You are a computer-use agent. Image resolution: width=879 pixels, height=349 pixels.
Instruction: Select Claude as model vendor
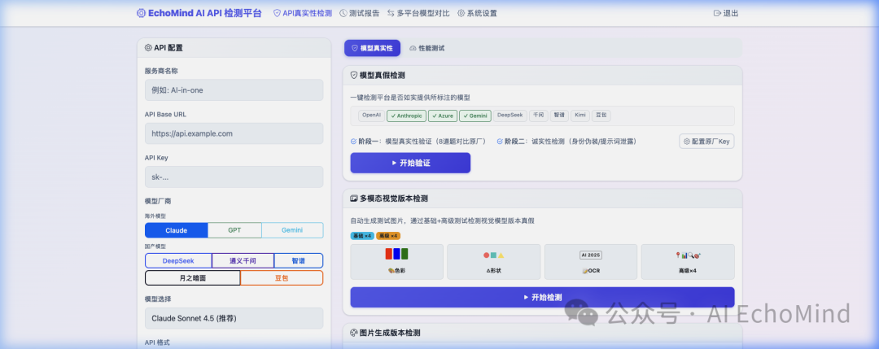(176, 230)
